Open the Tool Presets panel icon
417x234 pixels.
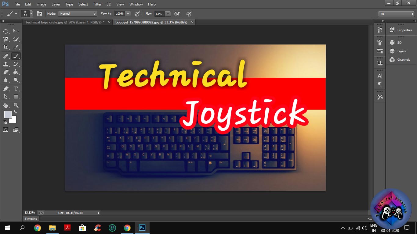click(380, 97)
